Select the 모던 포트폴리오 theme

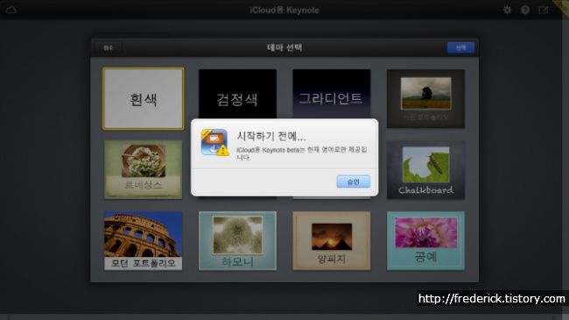point(144,241)
